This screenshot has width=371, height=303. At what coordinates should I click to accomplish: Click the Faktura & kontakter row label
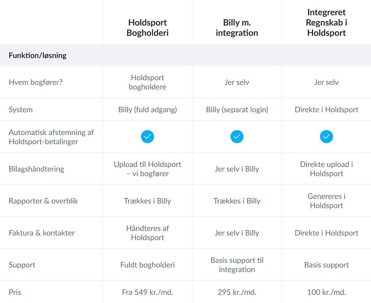[42, 233]
